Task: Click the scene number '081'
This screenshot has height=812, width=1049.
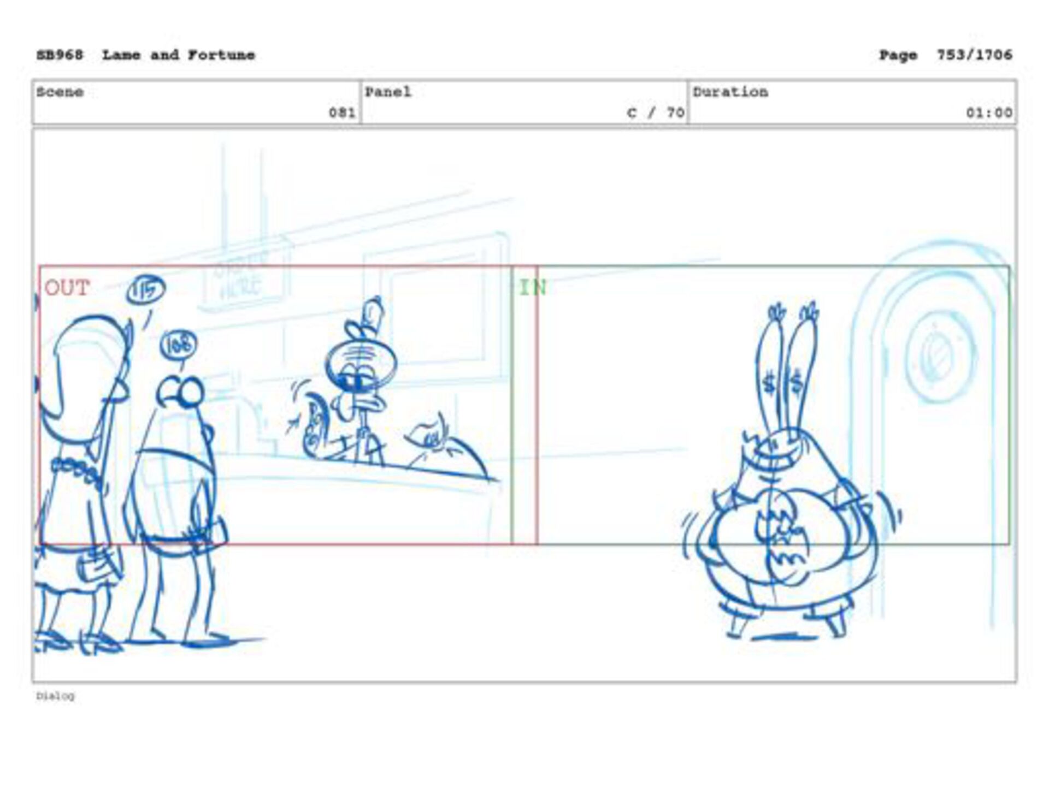Action: 342,113
